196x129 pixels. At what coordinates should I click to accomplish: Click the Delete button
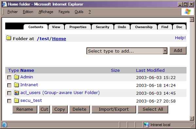[x=80, y=109]
